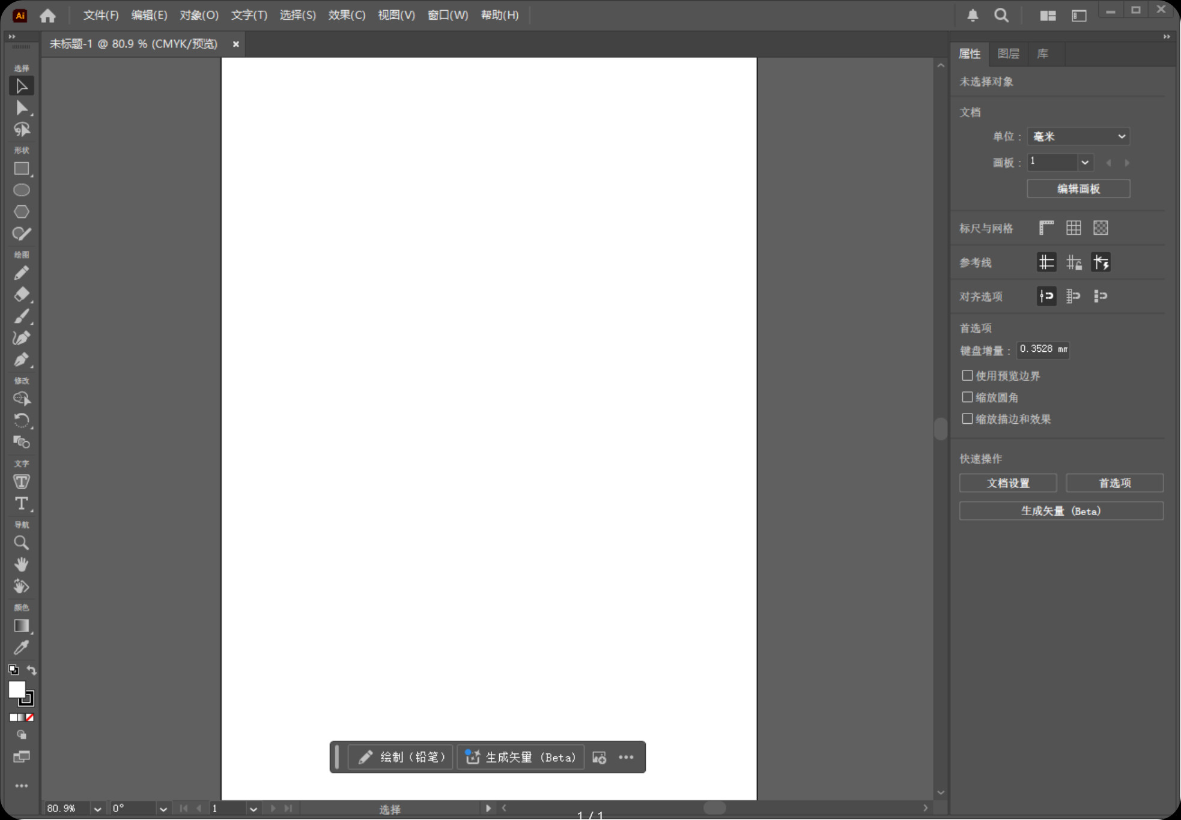This screenshot has width=1181, height=820.
Task: Select the Gradient tool
Action: [22, 626]
